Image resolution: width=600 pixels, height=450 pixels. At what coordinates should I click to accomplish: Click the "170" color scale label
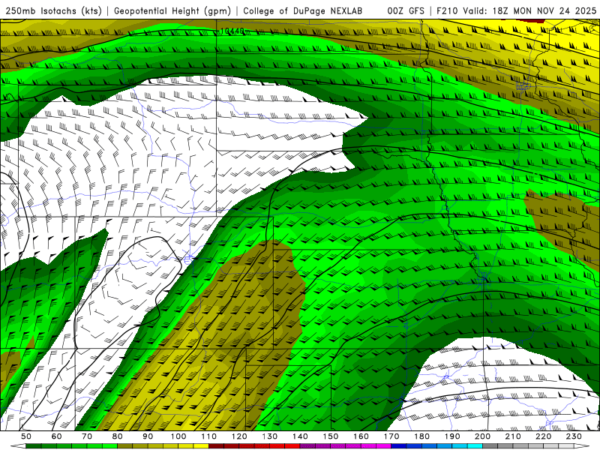pyautogui.click(x=391, y=436)
